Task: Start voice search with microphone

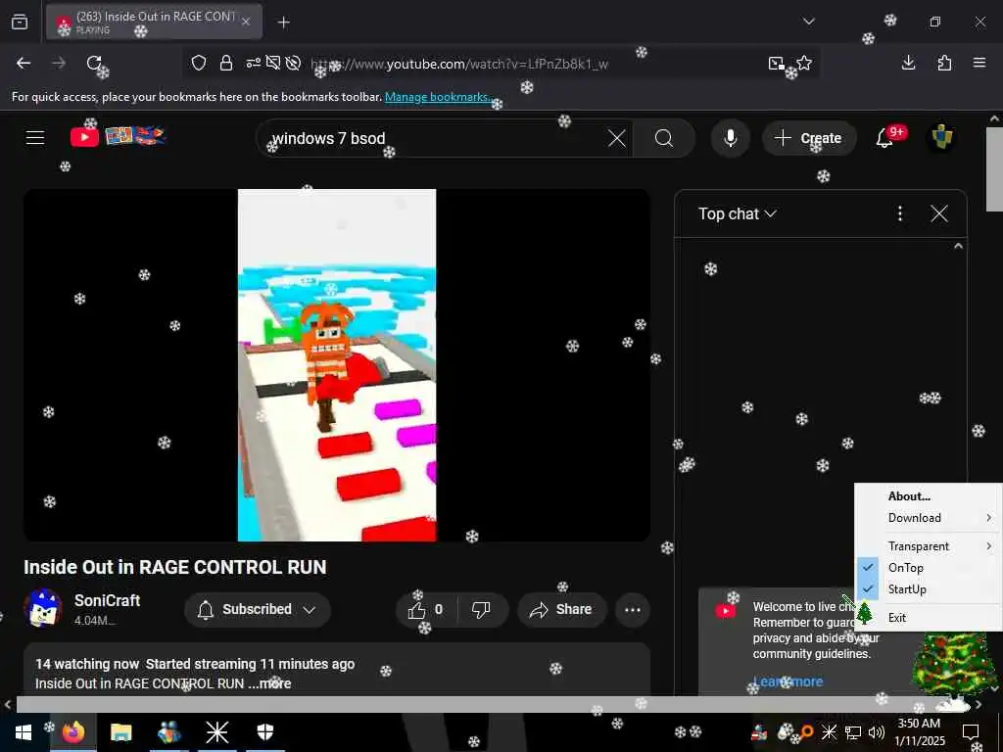Action: (731, 138)
